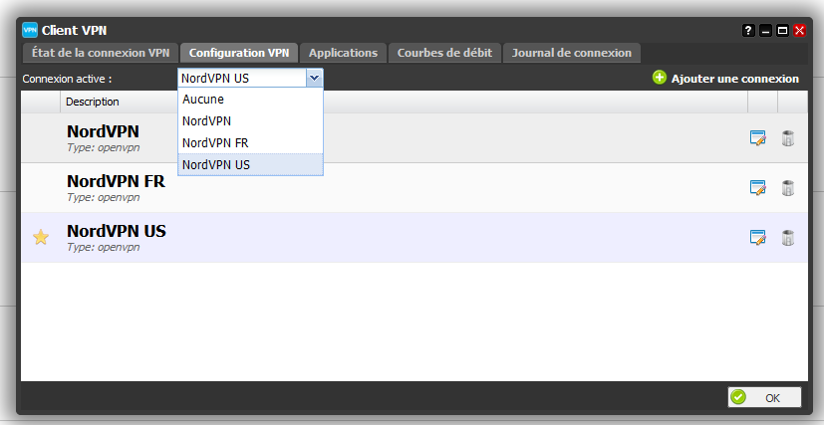Image resolution: width=824 pixels, height=425 pixels.
Task: Select the NordVPN US row in the table
Action: click(414, 237)
